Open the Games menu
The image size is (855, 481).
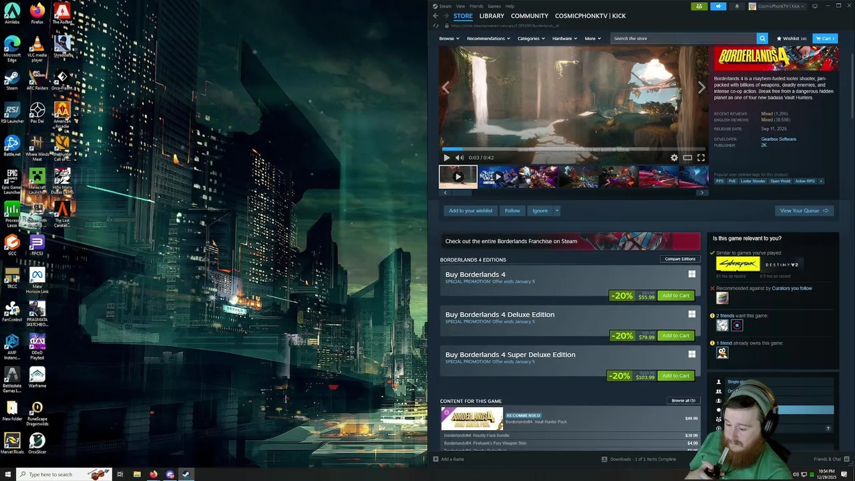tap(494, 6)
